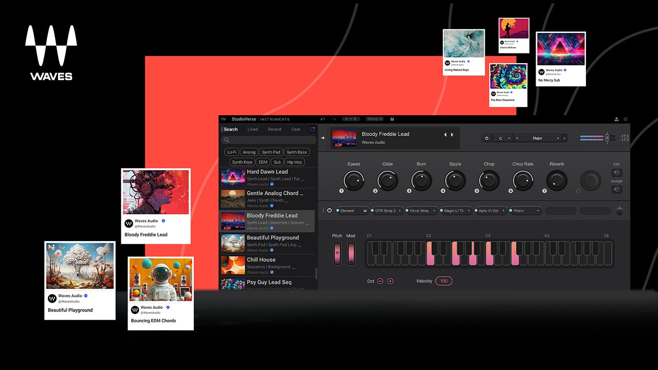The width and height of the screenshot is (658, 370).
Task: Open the hamburger menu icon top right
Action: pos(626,119)
